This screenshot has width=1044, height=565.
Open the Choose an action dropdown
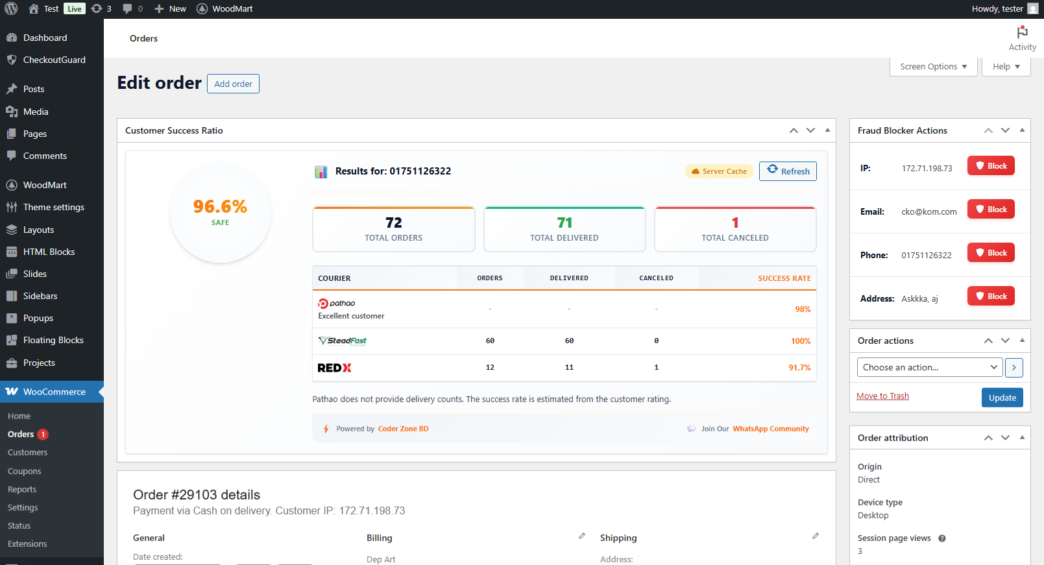(929, 368)
